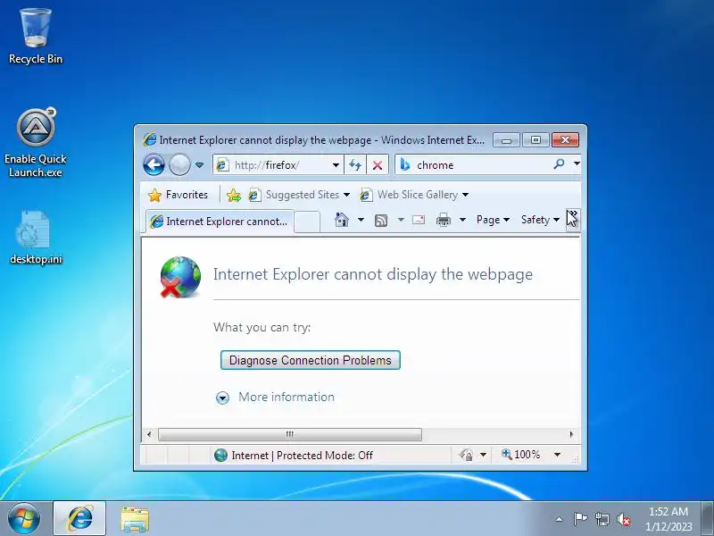
Task: Select the desktop.ini file icon
Action: pos(36,238)
